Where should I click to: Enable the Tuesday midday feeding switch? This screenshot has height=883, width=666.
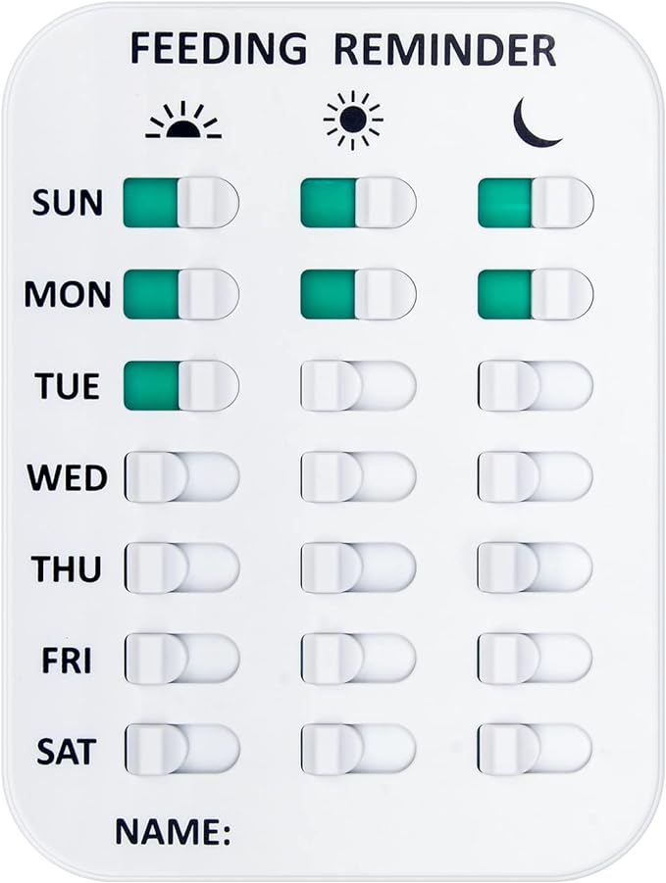358,385
